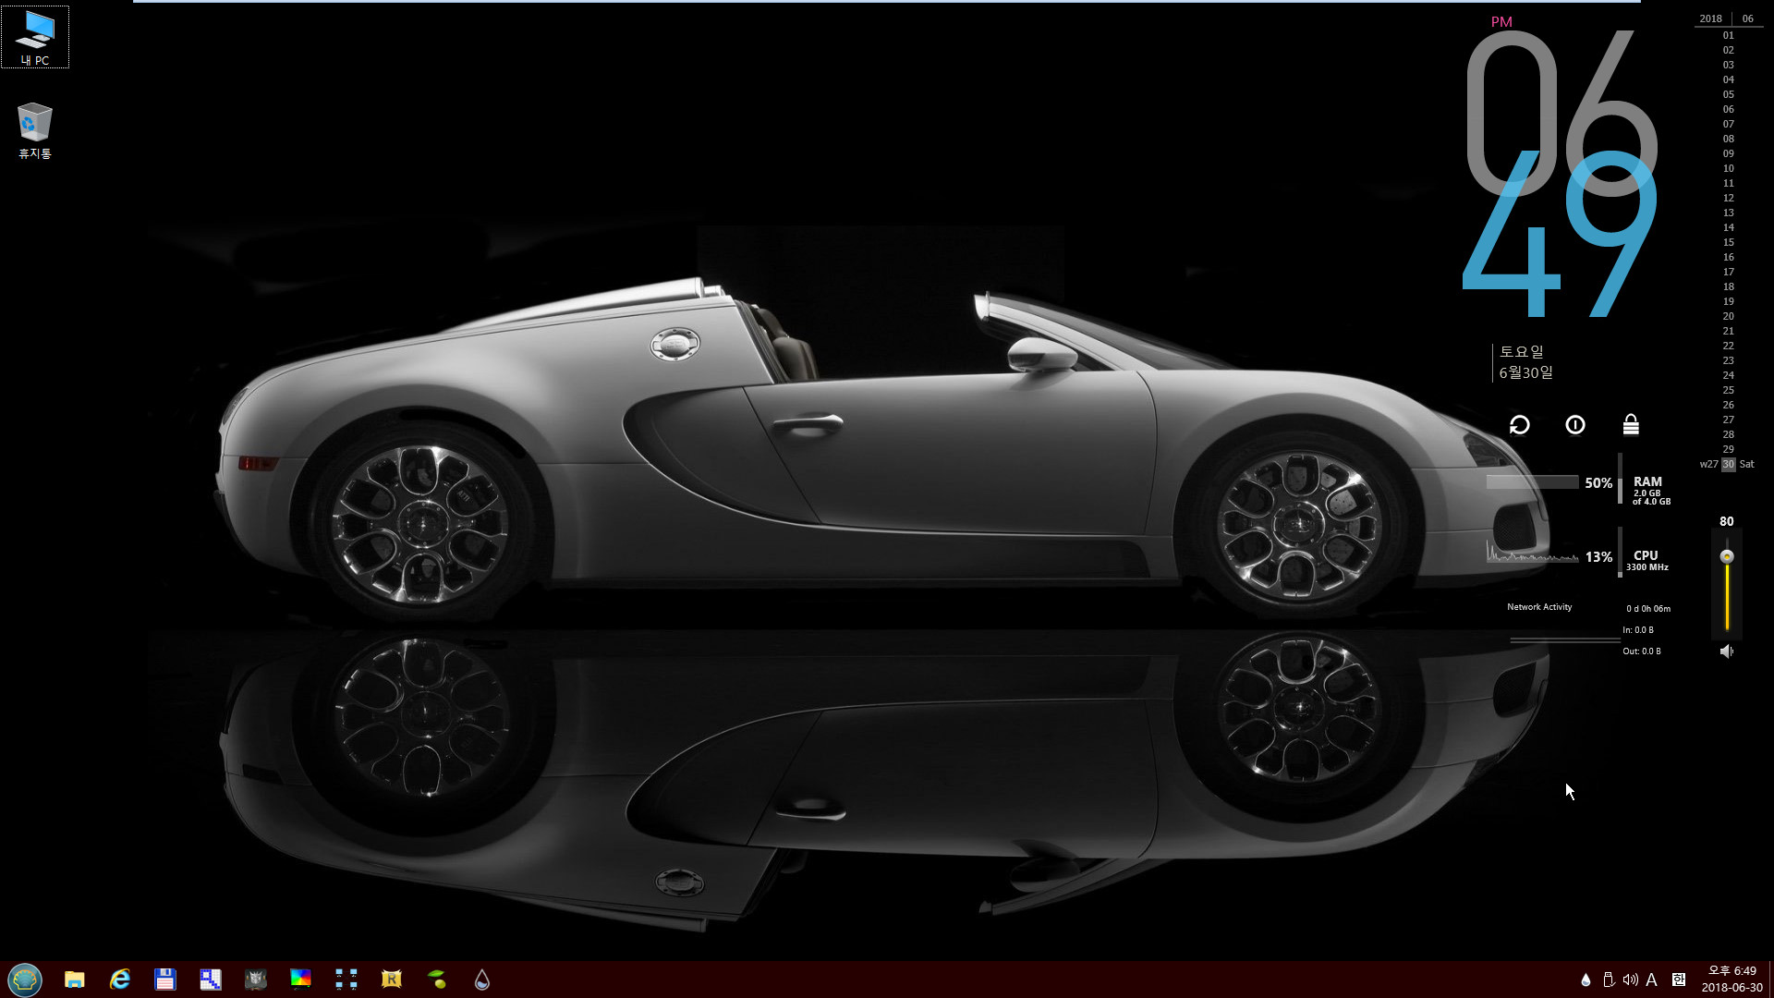Image resolution: width=1774 pixels, height=998 pixels.
Task: Adjust the yellow volume slider knob
Action: coord(1727,556)
